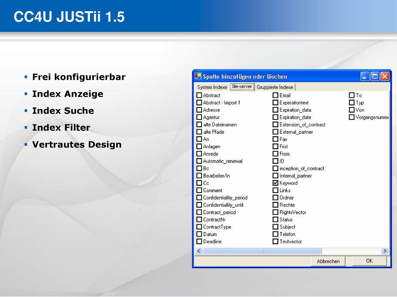Viewport: 397px width, 297px height.
Task: Enable the Rechte checkbox
Action: (276, 205)
